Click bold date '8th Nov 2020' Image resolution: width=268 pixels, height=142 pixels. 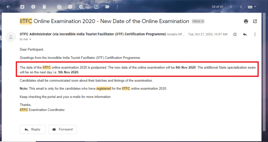coord(186,67)
